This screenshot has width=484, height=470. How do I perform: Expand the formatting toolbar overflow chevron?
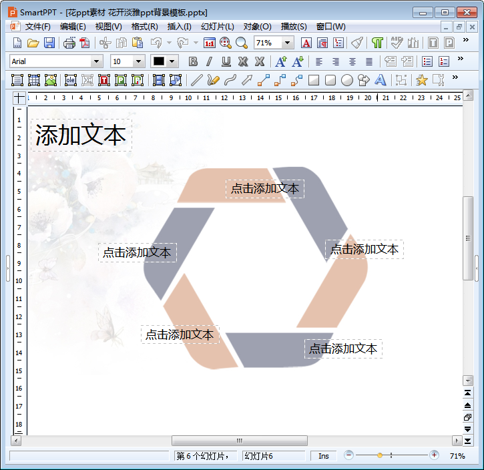[460, 59]
